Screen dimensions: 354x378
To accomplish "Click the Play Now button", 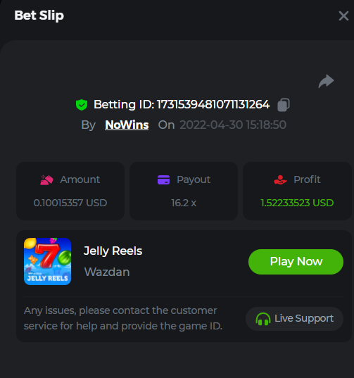I will pyautogui.click(x=296, y=262).
